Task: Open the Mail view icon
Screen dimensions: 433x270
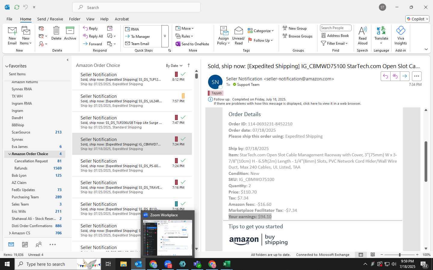Action: click(x=11, y=244)
